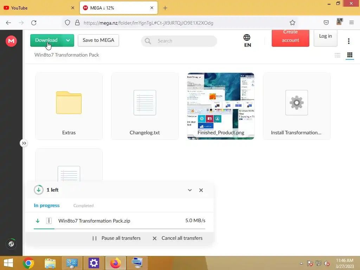Click the tracking protection shield icon

point(67,23)
